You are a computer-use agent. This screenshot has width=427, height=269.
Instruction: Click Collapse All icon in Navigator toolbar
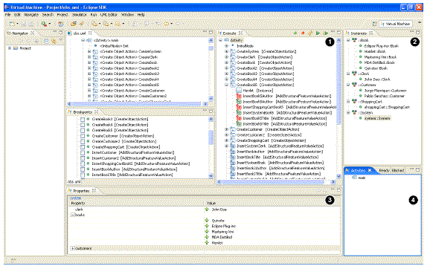[x=46, y=41]
